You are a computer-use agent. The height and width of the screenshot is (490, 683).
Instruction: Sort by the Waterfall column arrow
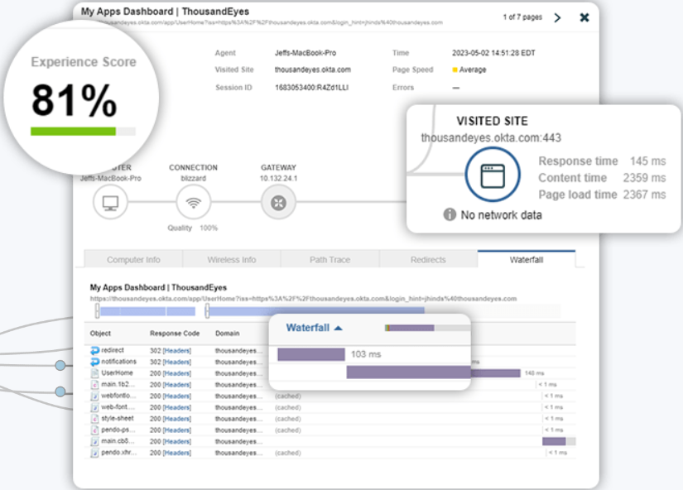tap(338, 328)
